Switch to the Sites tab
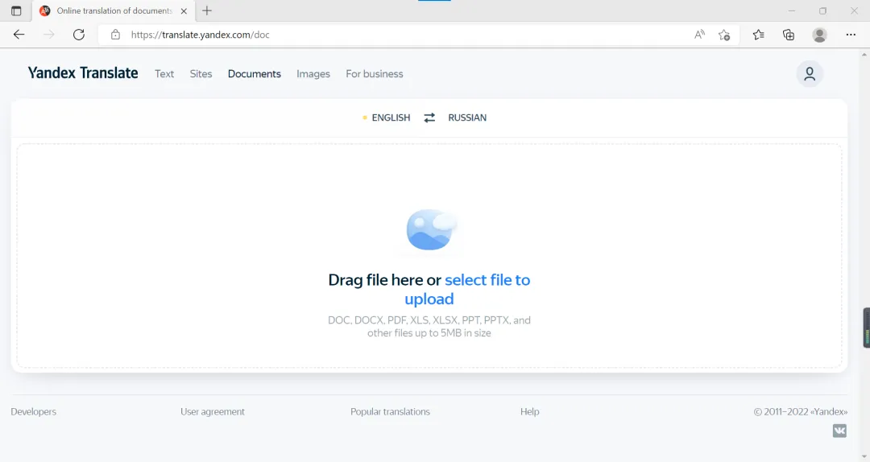Viewport: 870px width, 462px height. point(201,74)
